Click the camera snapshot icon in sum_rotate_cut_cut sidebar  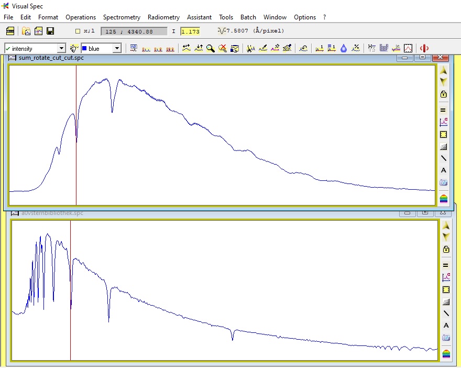(x=443, y=182)
